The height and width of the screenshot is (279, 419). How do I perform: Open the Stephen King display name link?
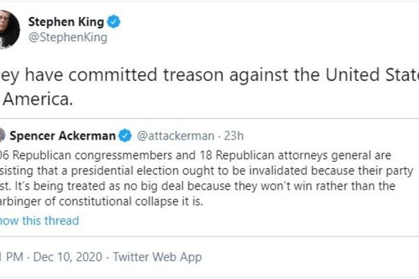[66, 22]
